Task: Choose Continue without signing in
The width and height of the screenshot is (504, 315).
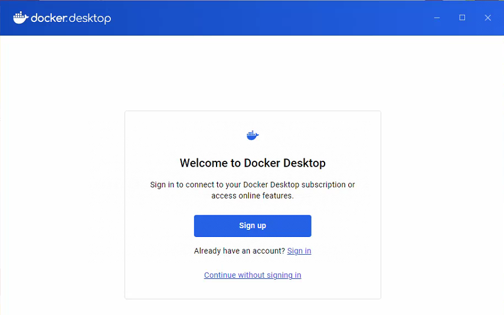Action: tap(253, 275)
